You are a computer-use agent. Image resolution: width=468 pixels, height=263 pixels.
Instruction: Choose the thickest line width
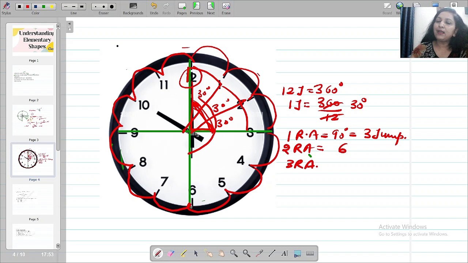pos(82,7)
